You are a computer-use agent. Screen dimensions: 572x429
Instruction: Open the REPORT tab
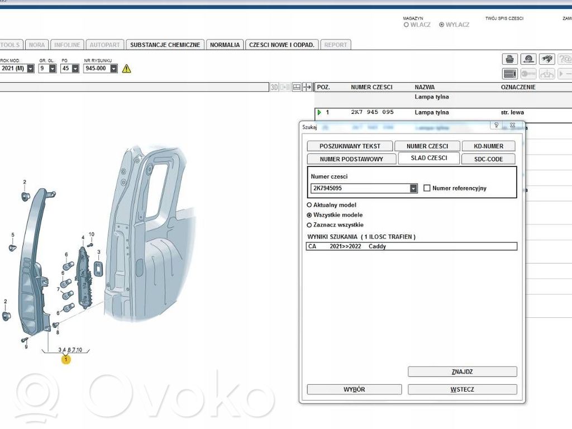coord(336,45)
